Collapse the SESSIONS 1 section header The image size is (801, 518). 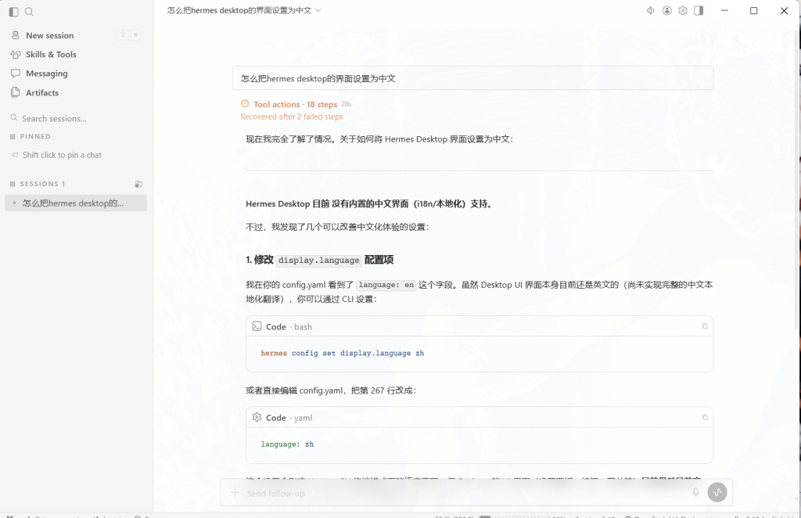[x=38, y=184]
